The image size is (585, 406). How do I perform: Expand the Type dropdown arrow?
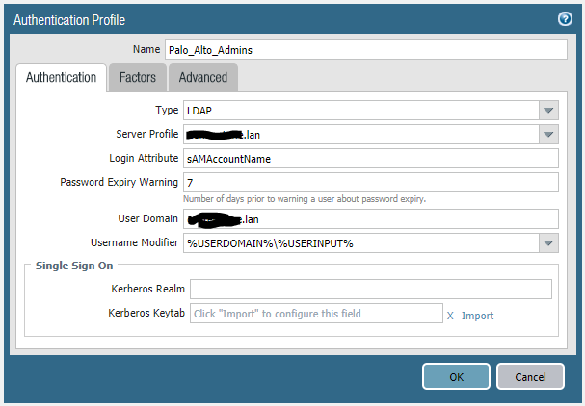pos(548,111)
